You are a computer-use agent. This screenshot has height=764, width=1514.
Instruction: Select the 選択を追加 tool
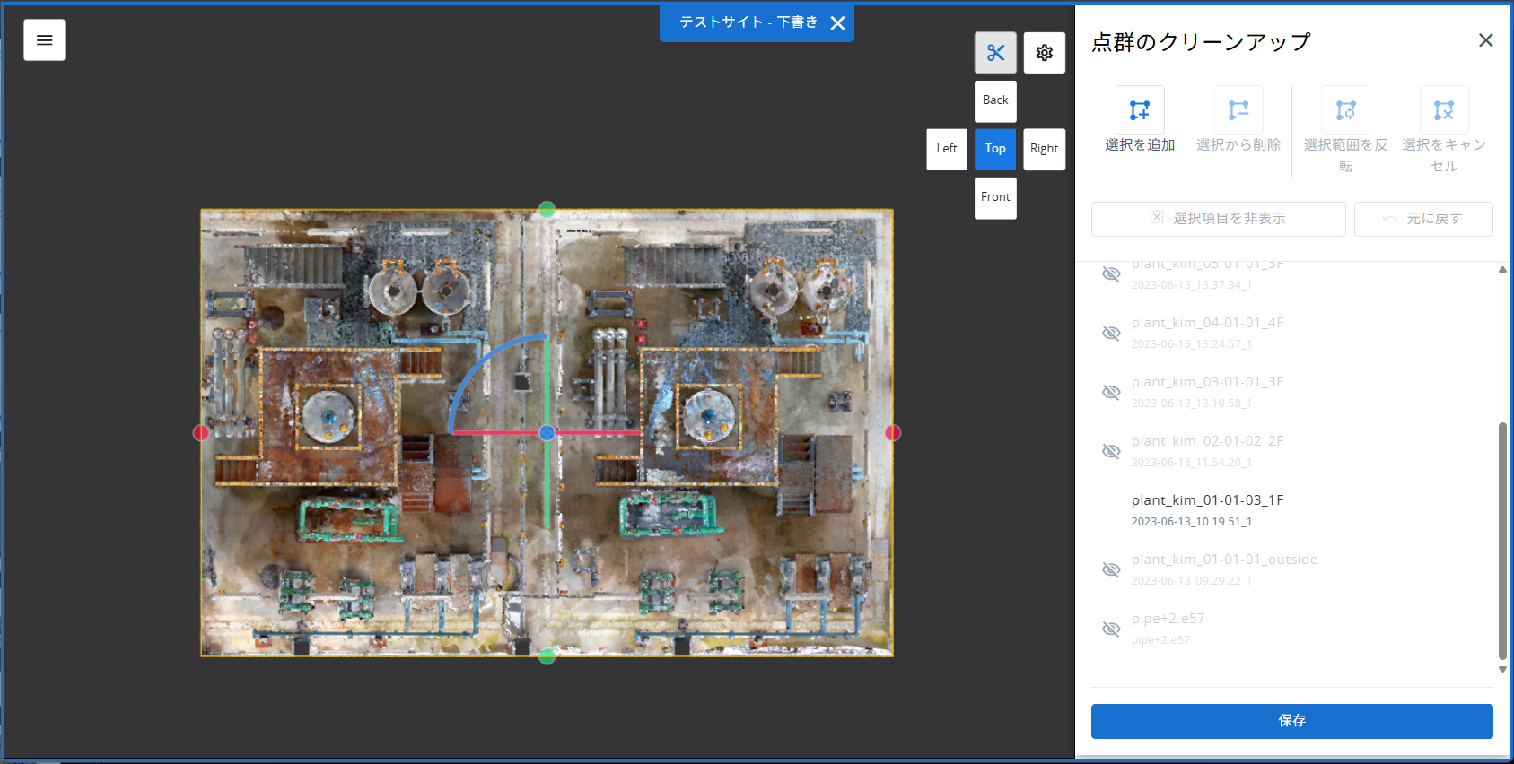tap(1140, 110)
